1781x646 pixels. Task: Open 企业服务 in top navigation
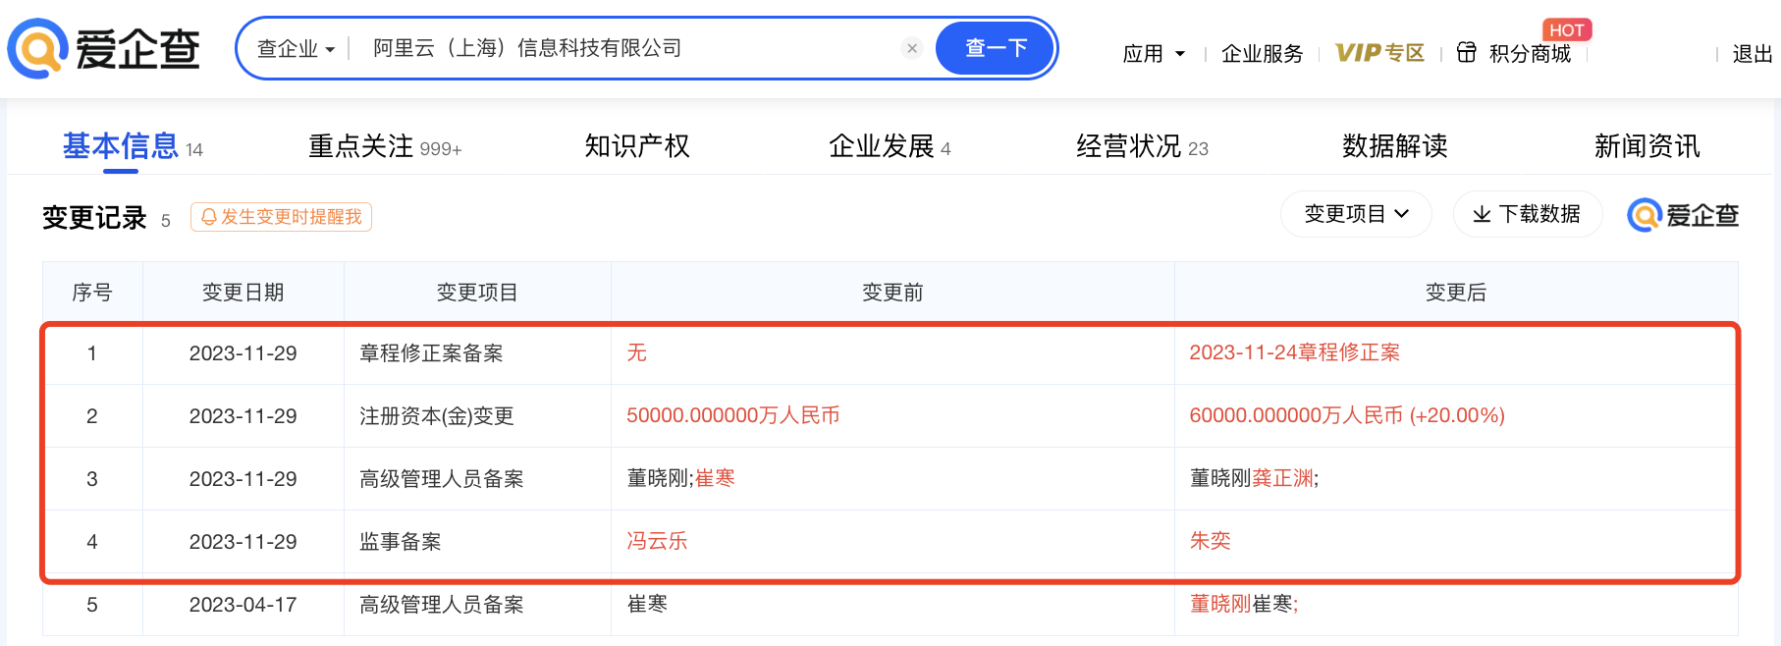click(1262, 53)
